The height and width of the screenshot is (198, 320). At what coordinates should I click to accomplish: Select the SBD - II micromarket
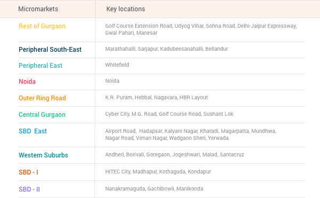coord(29,189)
